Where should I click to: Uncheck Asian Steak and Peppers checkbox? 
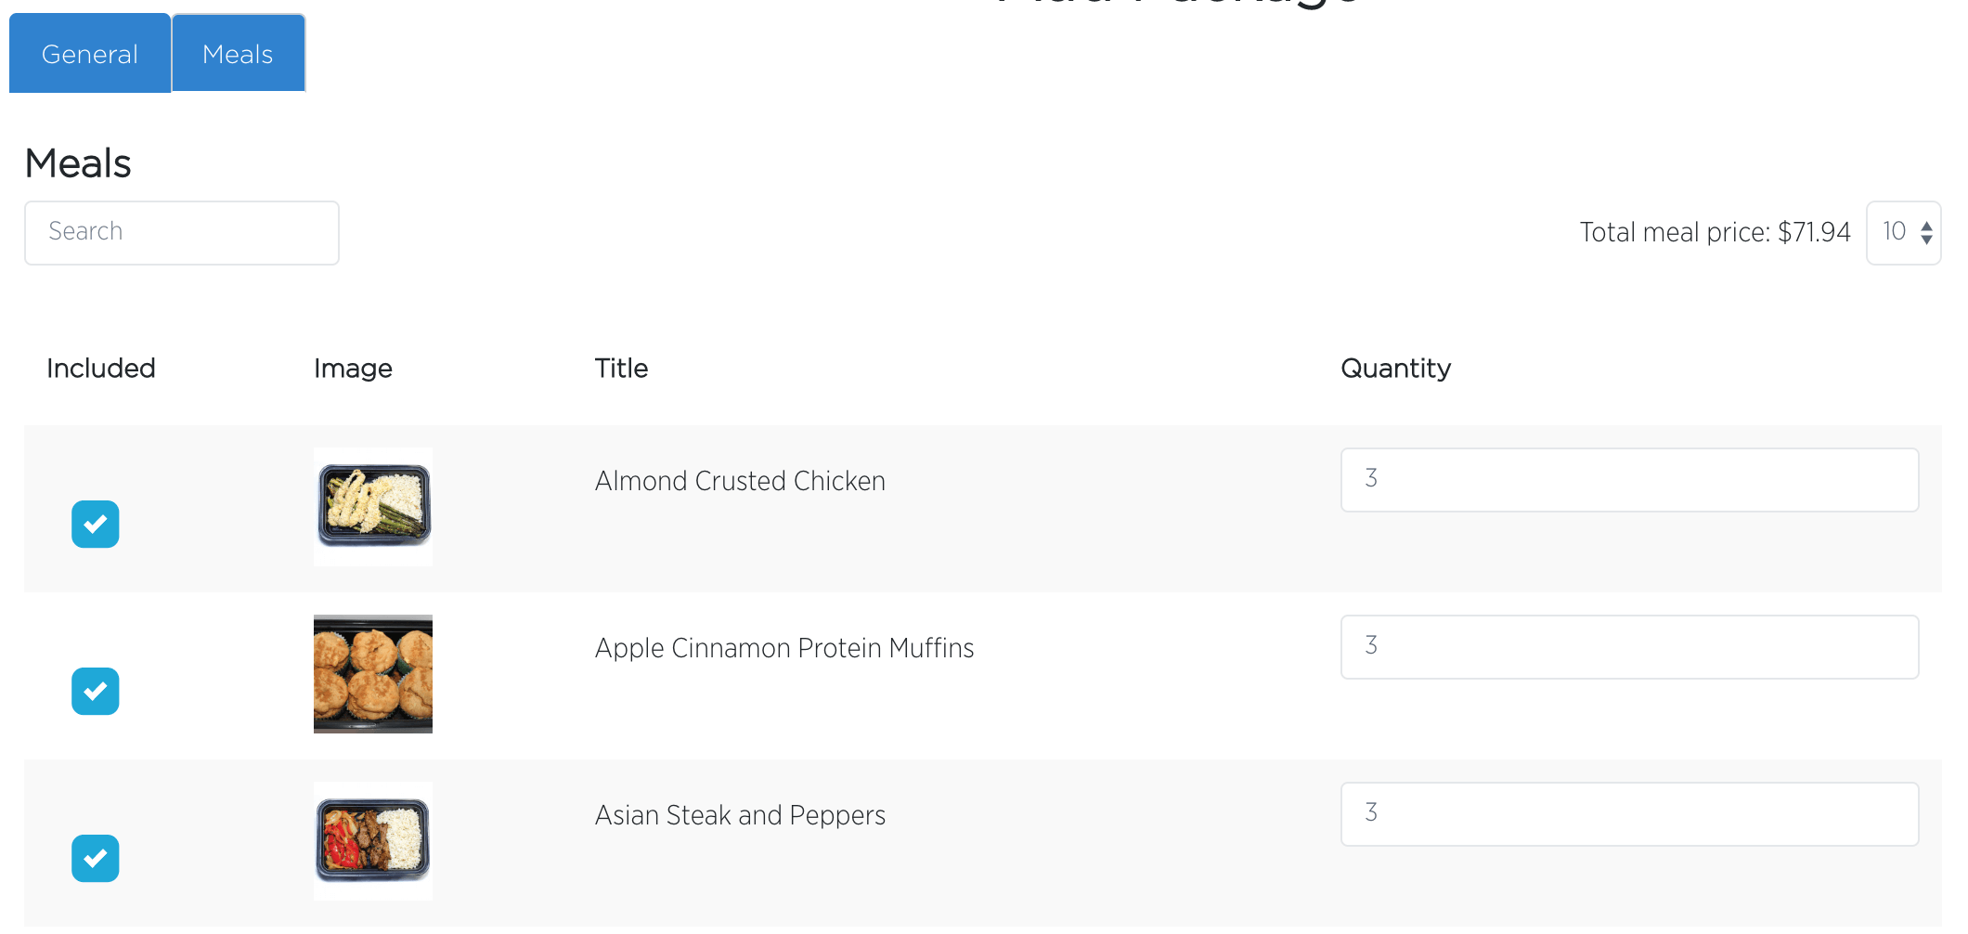[x=96, y=859]
